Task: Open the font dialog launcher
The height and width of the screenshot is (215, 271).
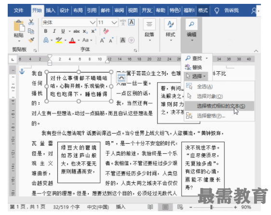Action: click(x=135, y=51)
